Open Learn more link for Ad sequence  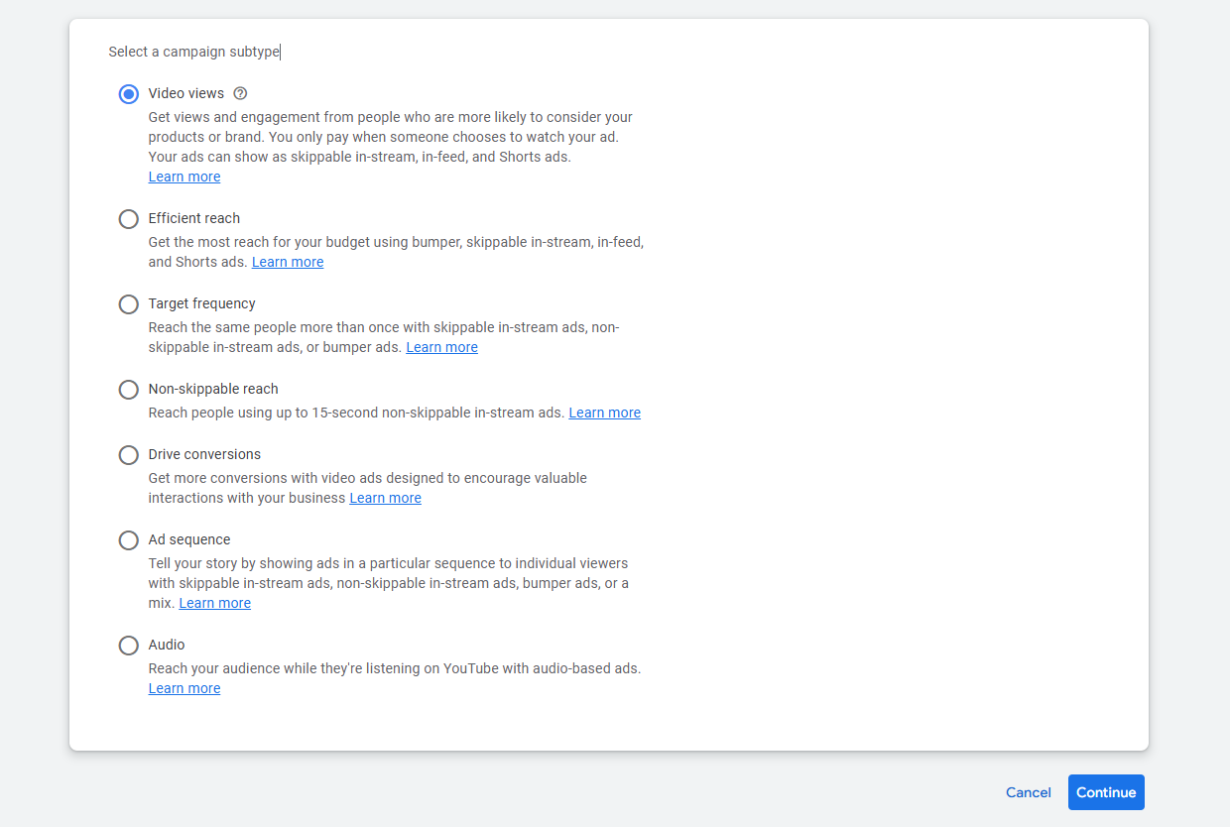(x=214, y=603)
